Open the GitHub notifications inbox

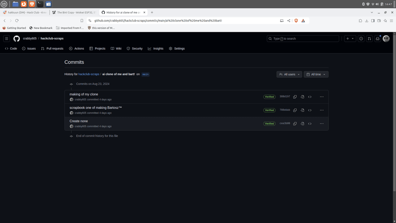tap(377, 39)
